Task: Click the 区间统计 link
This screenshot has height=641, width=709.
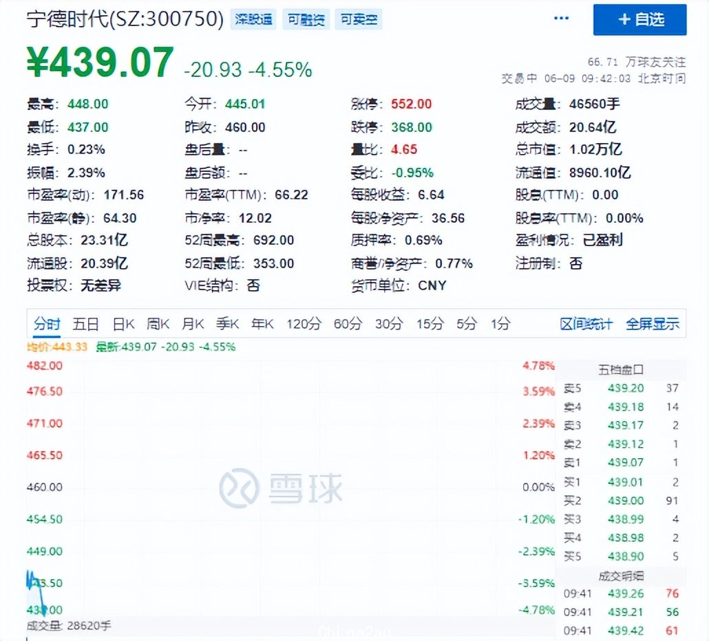Action: 586,324
